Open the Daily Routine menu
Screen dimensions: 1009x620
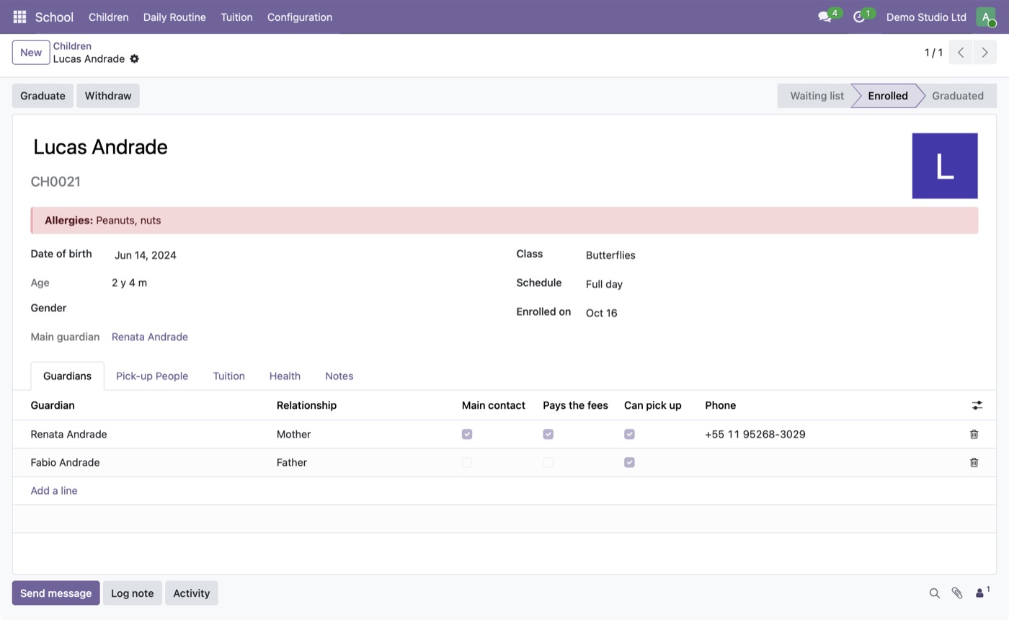174,17
